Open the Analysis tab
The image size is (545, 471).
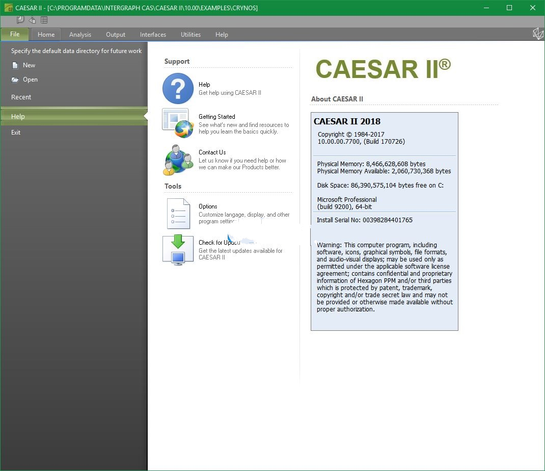[x=80, y=34]
